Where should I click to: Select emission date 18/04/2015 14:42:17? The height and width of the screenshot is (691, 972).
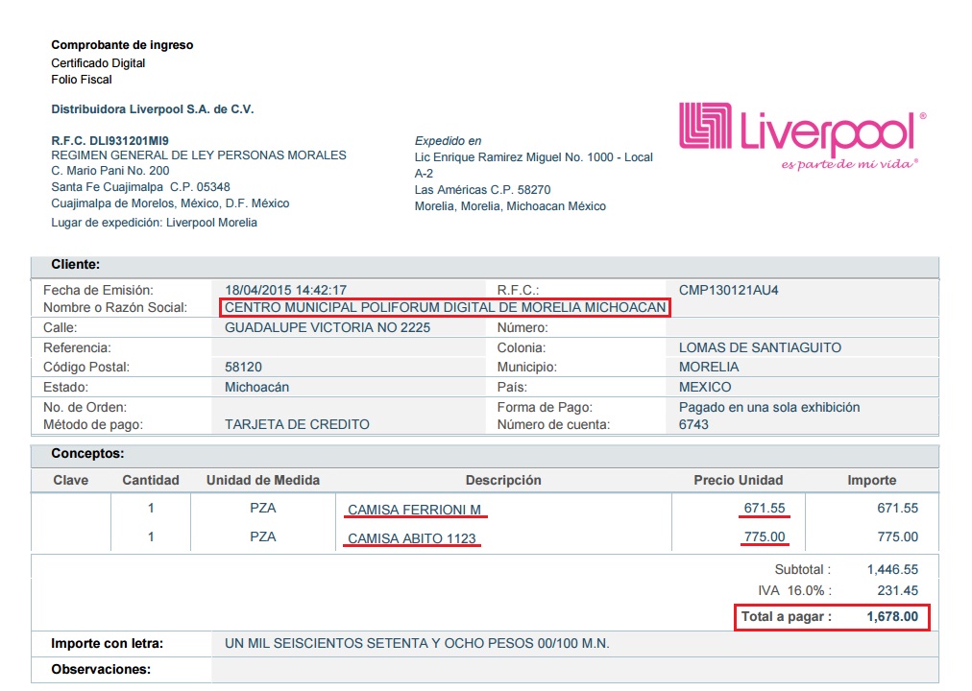coord(285,290)
